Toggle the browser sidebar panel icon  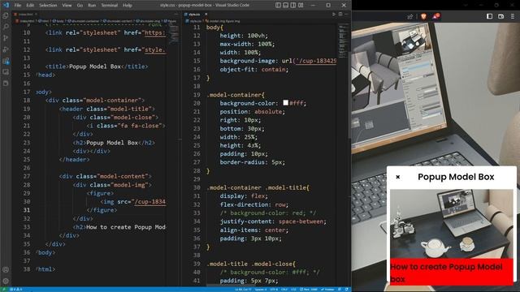pos(489,16)
